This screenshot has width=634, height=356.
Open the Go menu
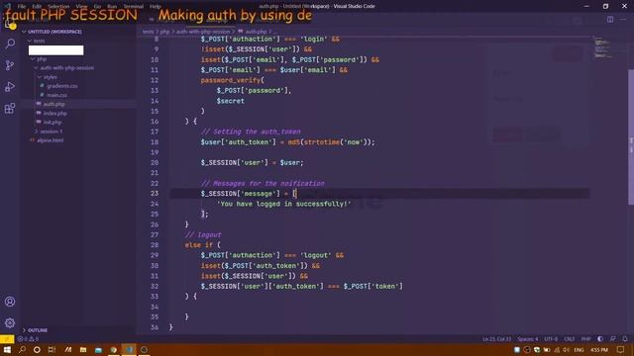(x=97, y=7)
